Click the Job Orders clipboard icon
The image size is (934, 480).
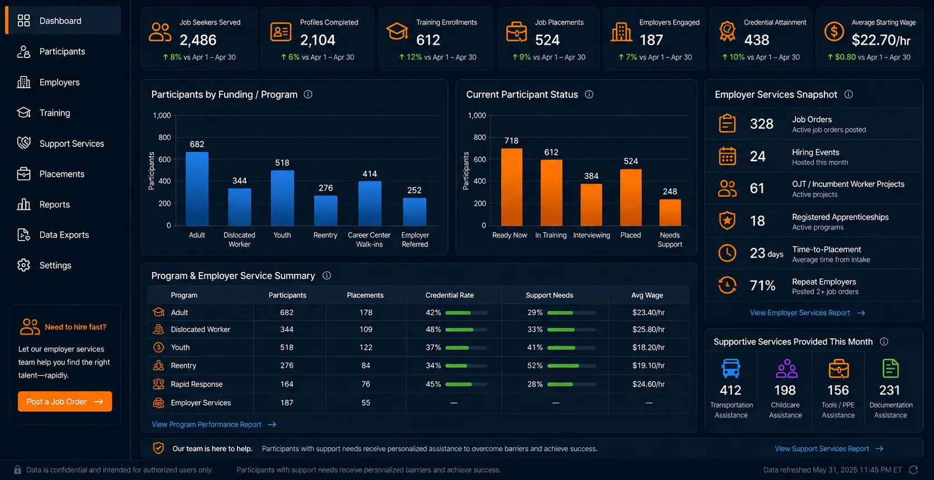click(x=727, y=123)
